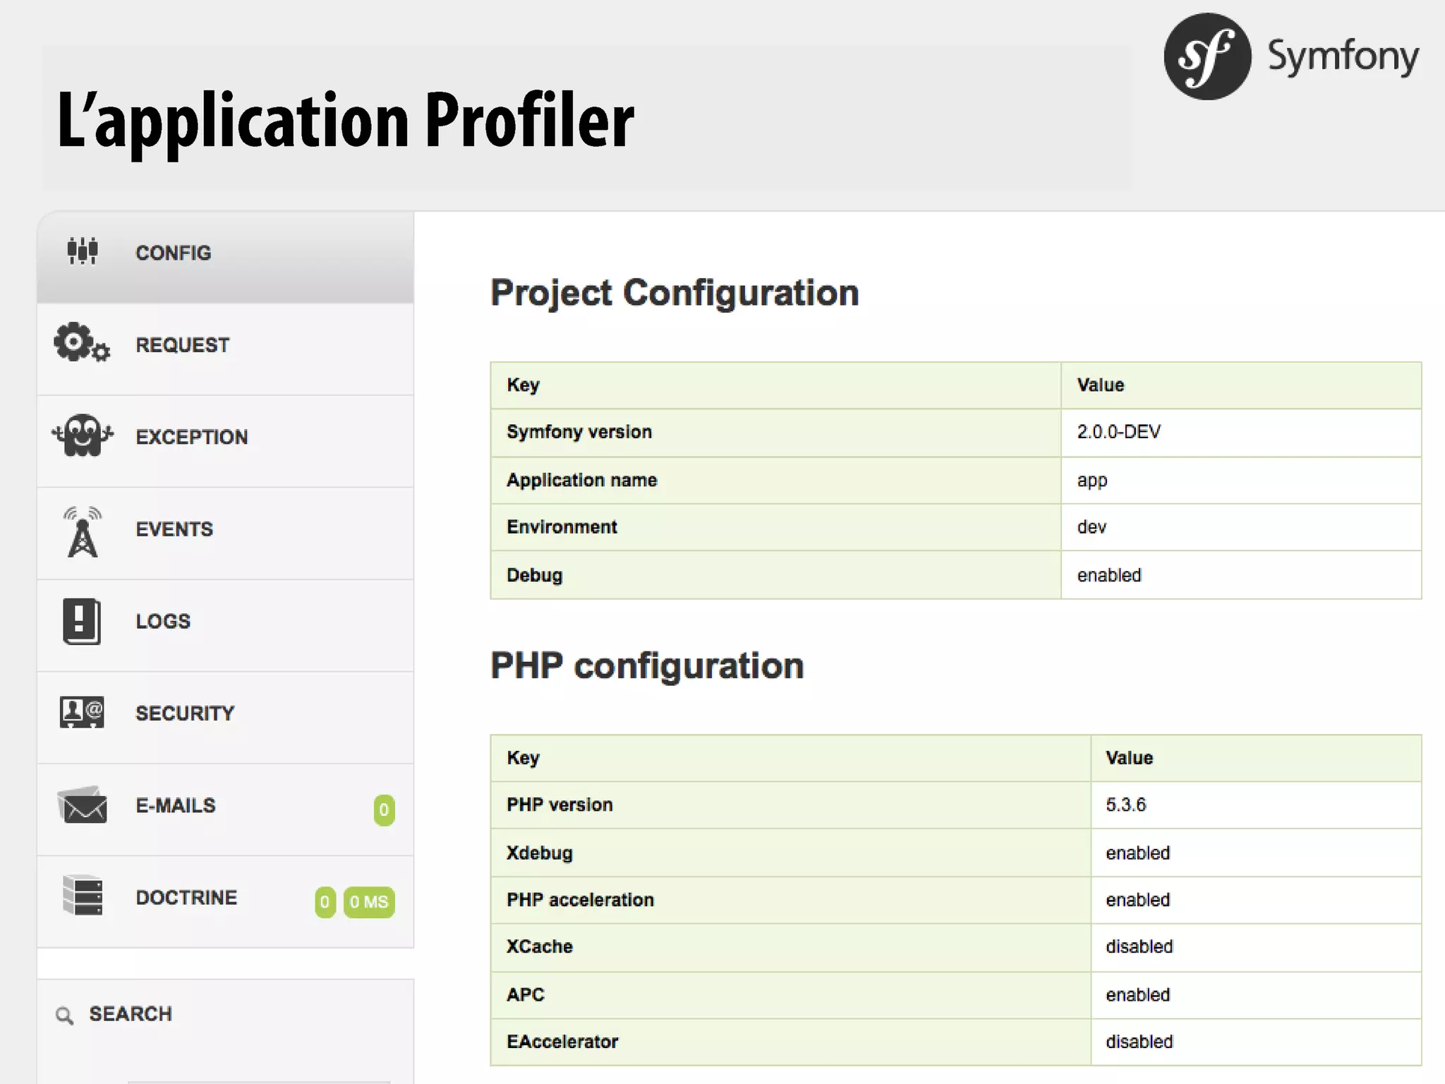Click the Search section heading
1445x1084 pixels.
131,1014
